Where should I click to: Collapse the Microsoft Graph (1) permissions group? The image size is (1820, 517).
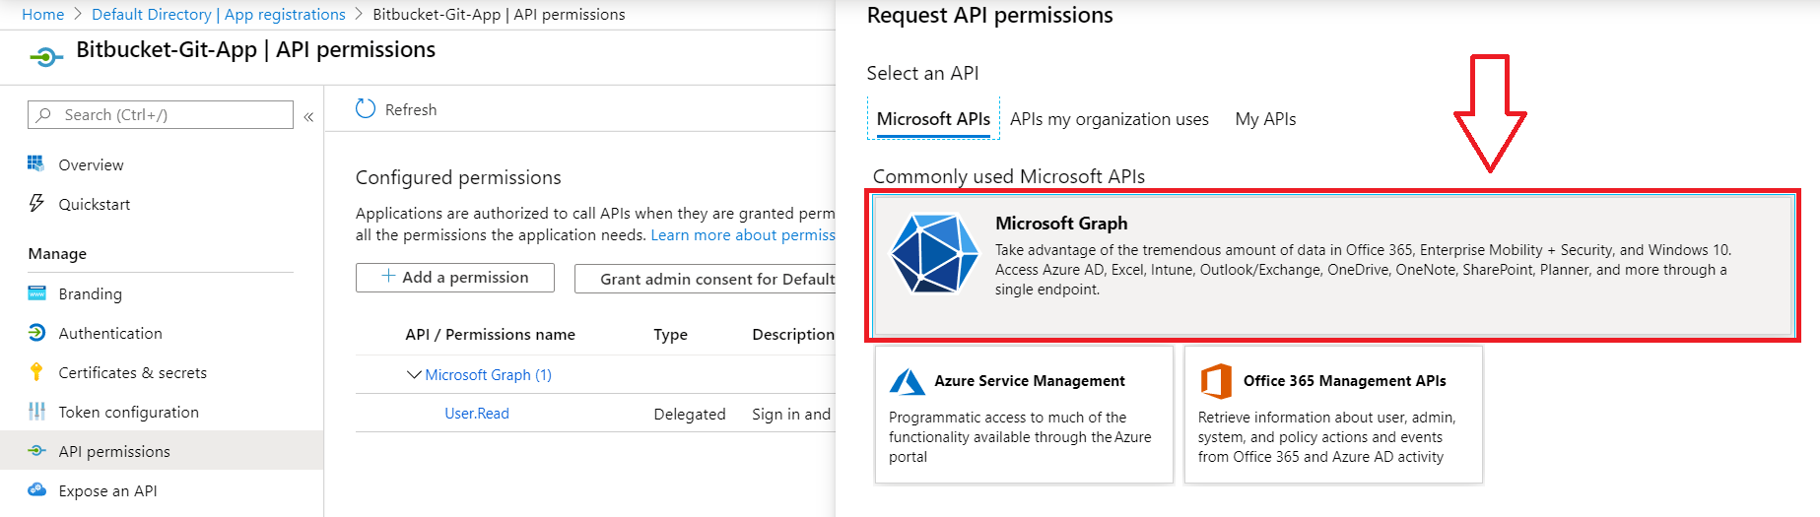[x=414, y=374]
